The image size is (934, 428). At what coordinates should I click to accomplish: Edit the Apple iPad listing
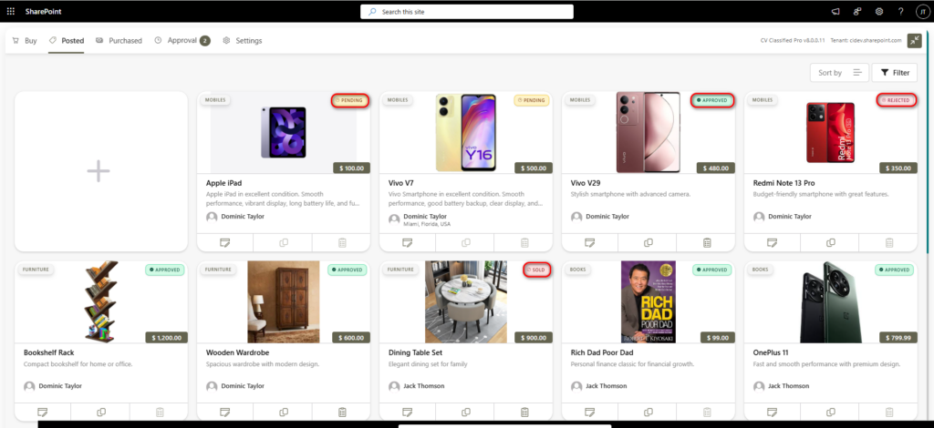pyautogui.click(x=224, y=242)
